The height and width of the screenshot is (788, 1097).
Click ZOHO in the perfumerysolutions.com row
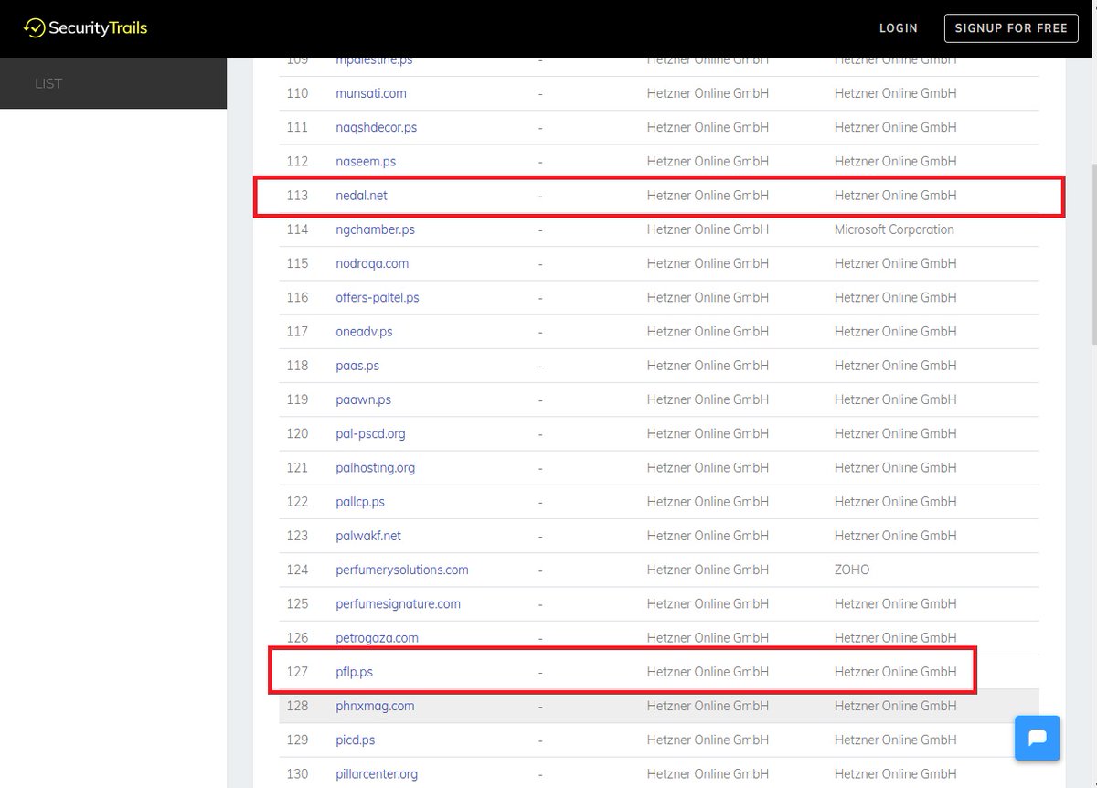click(x=852, y=570)
